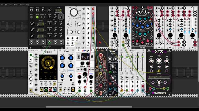Open the View menu
Viewport: 199px width, 111px height.
coord(11,5)
